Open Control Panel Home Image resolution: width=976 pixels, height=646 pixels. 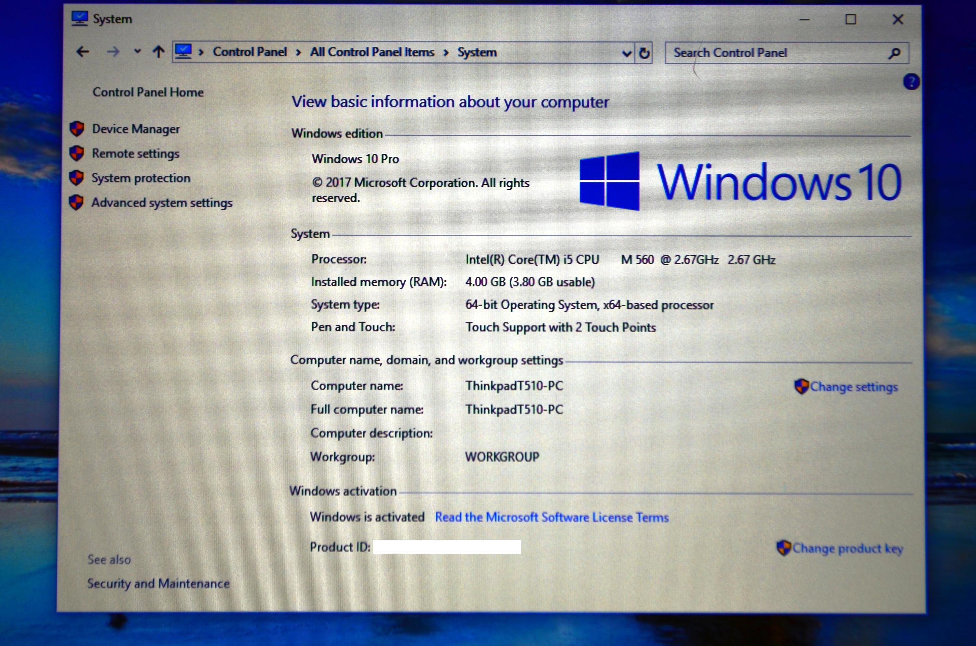coord(148,92)
